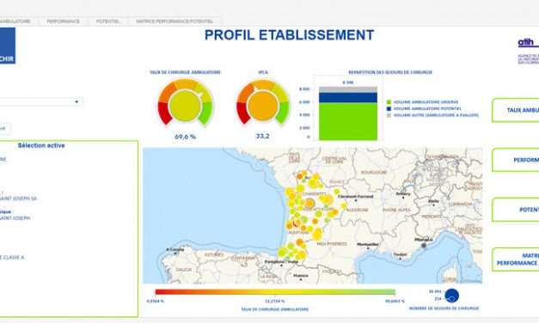Click the orange bubble near Charente

(x=309, y=204)
